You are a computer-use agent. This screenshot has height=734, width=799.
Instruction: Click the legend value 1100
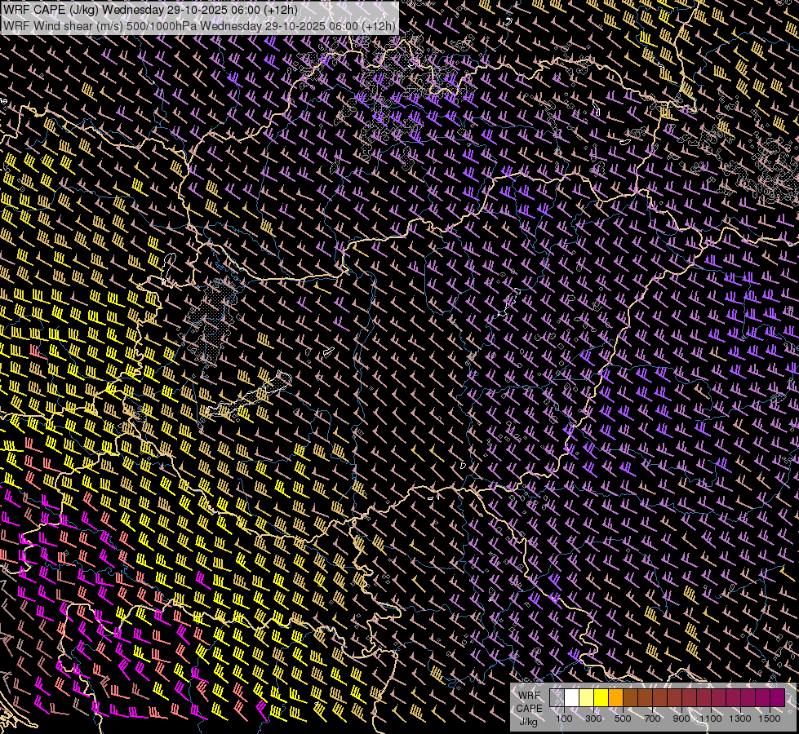[x=711, y=719]
